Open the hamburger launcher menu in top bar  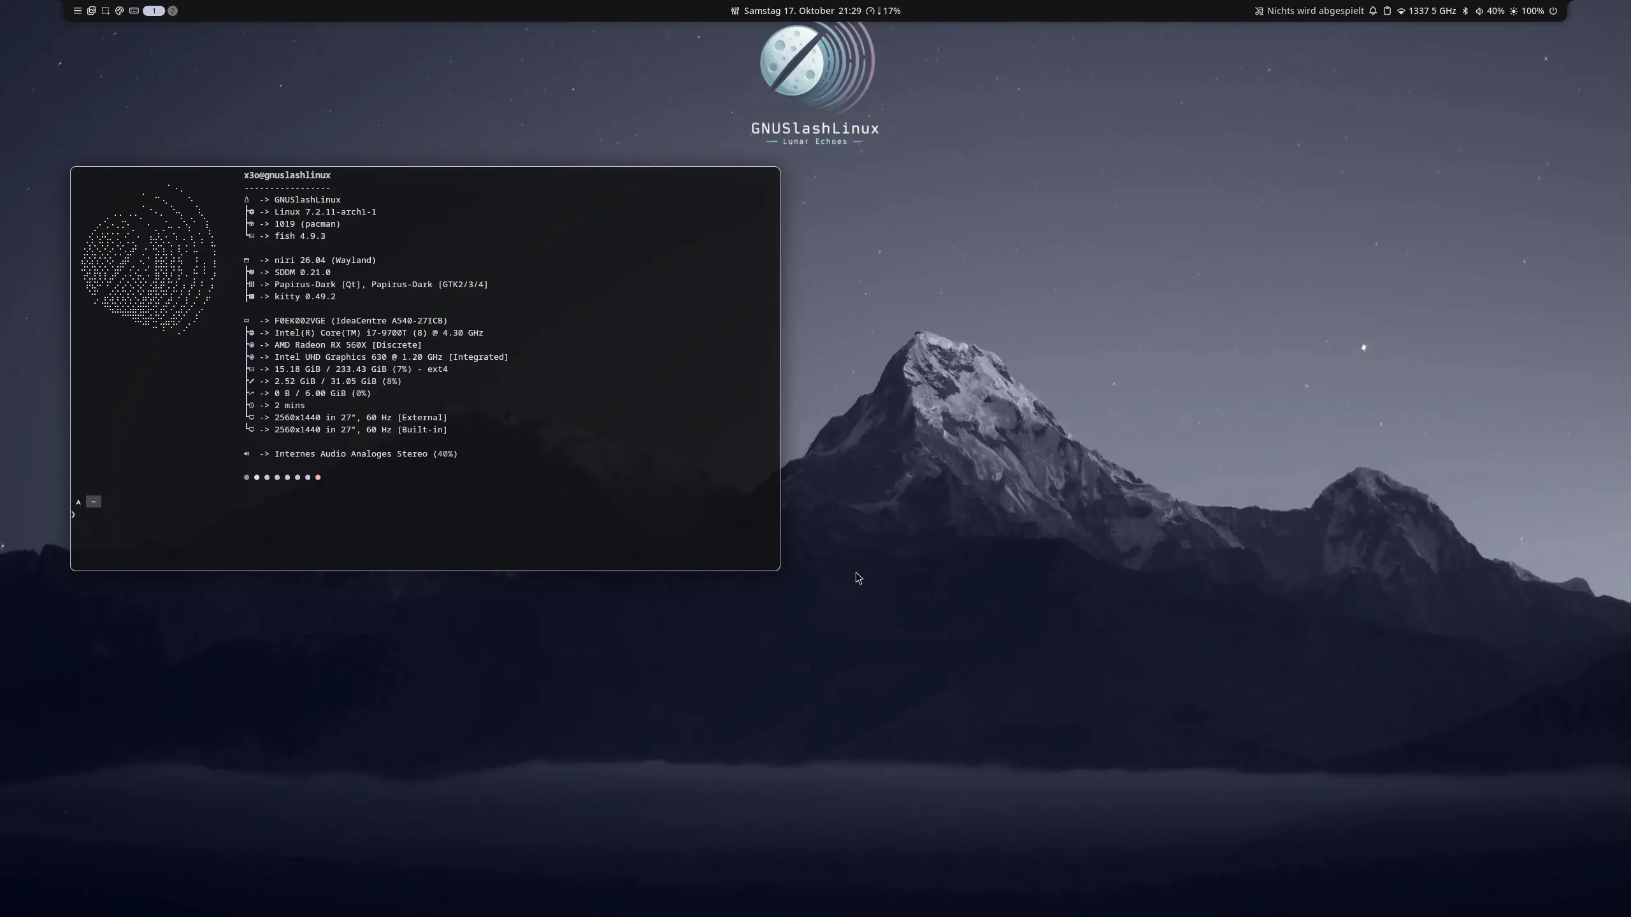(x=78, y=11)
